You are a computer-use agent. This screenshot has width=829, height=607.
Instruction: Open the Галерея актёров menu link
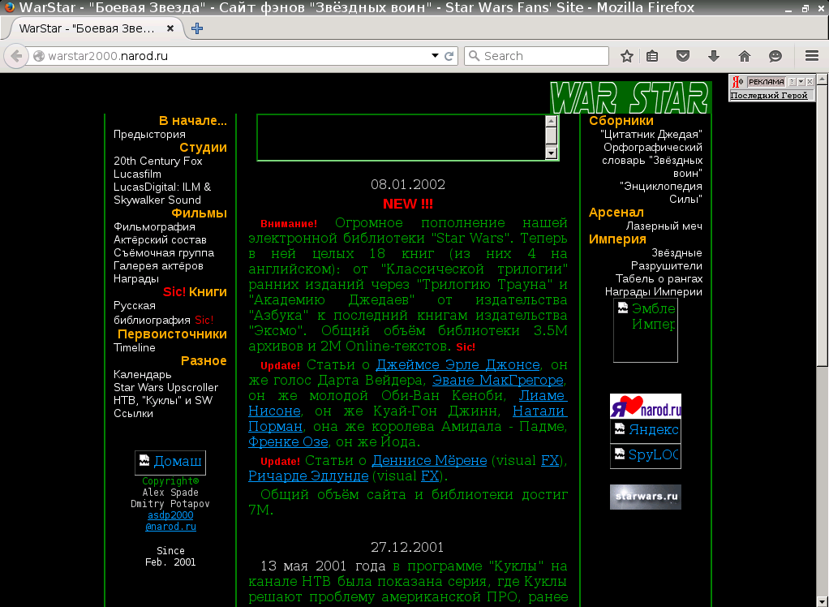(159, 266)
